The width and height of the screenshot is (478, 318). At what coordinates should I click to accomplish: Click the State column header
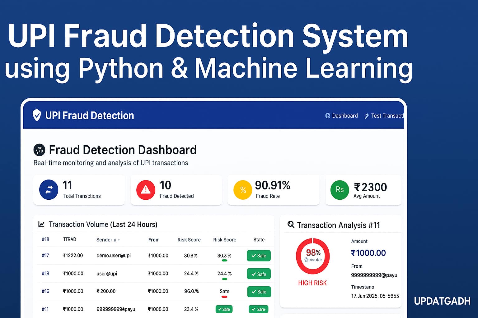259,240
